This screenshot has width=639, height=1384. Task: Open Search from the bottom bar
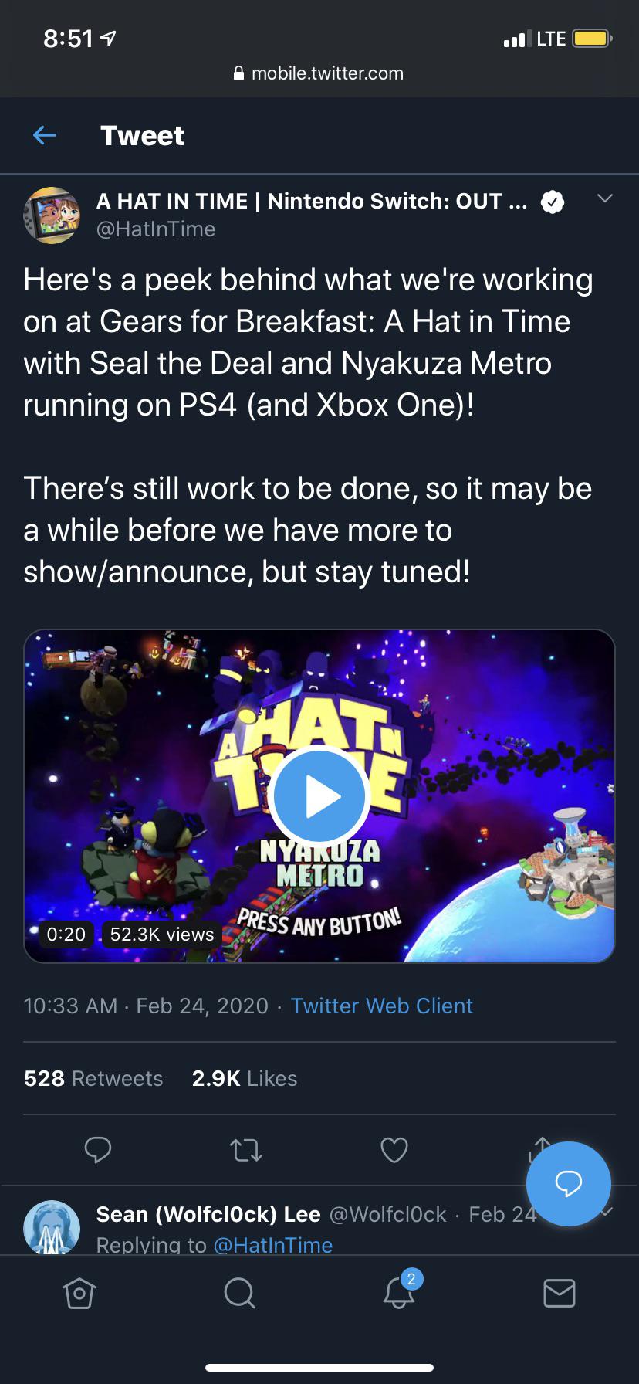tap(239, 1294)
